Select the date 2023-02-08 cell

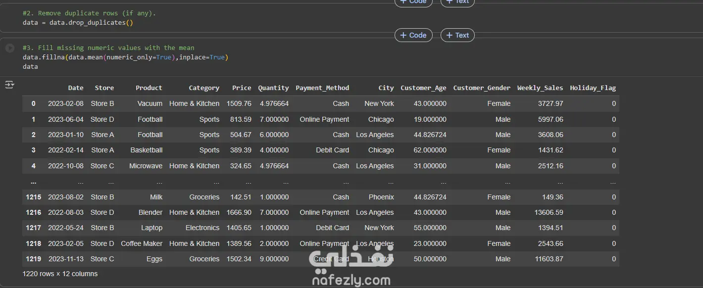tap(66, 104)
